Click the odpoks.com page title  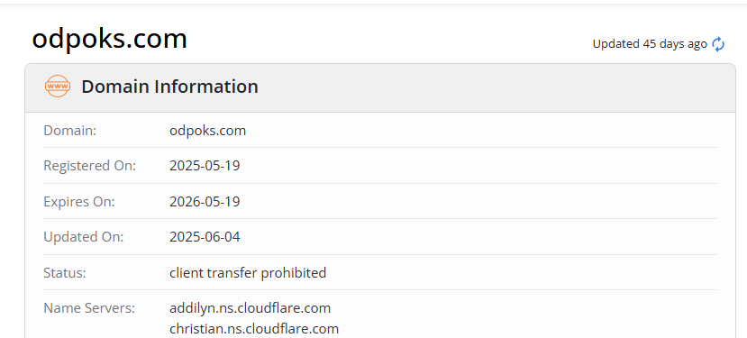click(109, 39)
